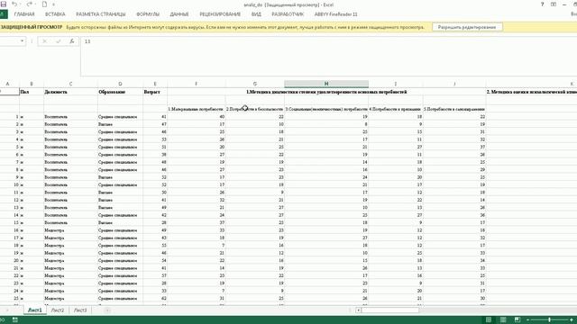This screenshot has width=577, height=324.
Task: Open the ABBYY FineReader 11 tab
Action: click(x=336, y=14)
